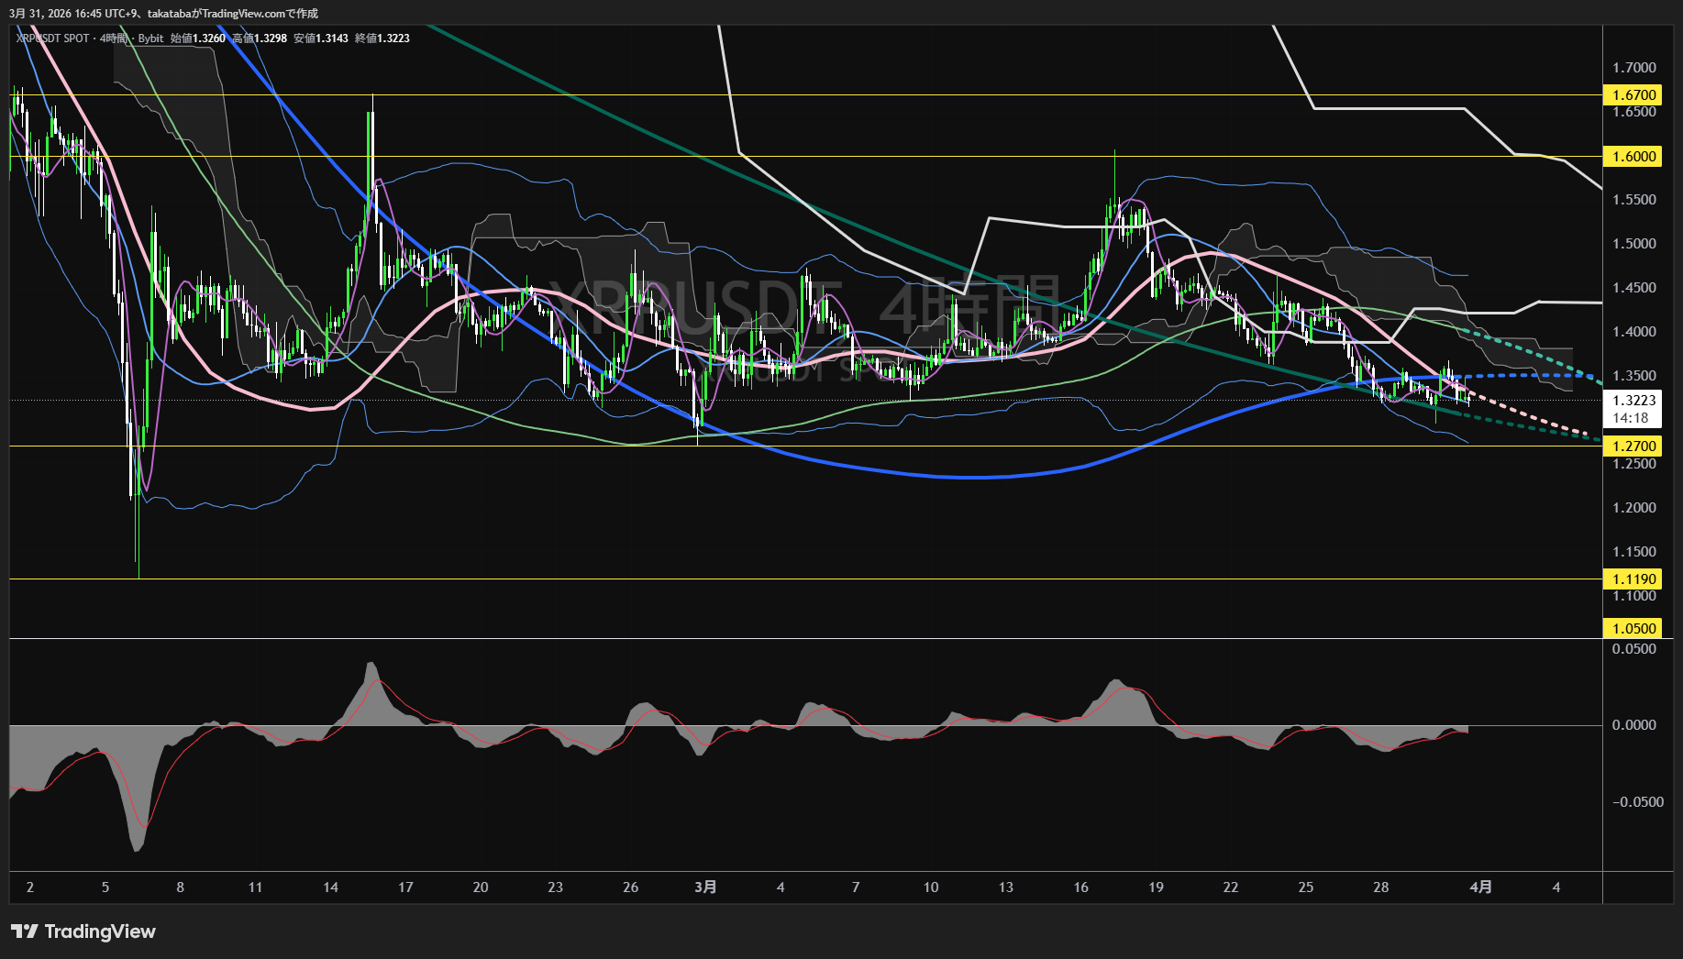Click the -0.0500 indicator scale value
This screenshot has height=959, width=1683.
1637,802
